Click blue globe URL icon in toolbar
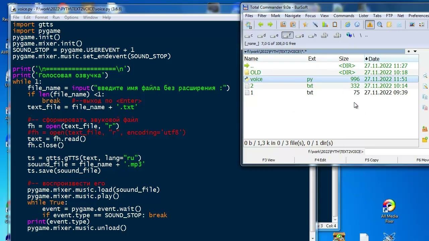The image size is (429, 241). [357, 24]
